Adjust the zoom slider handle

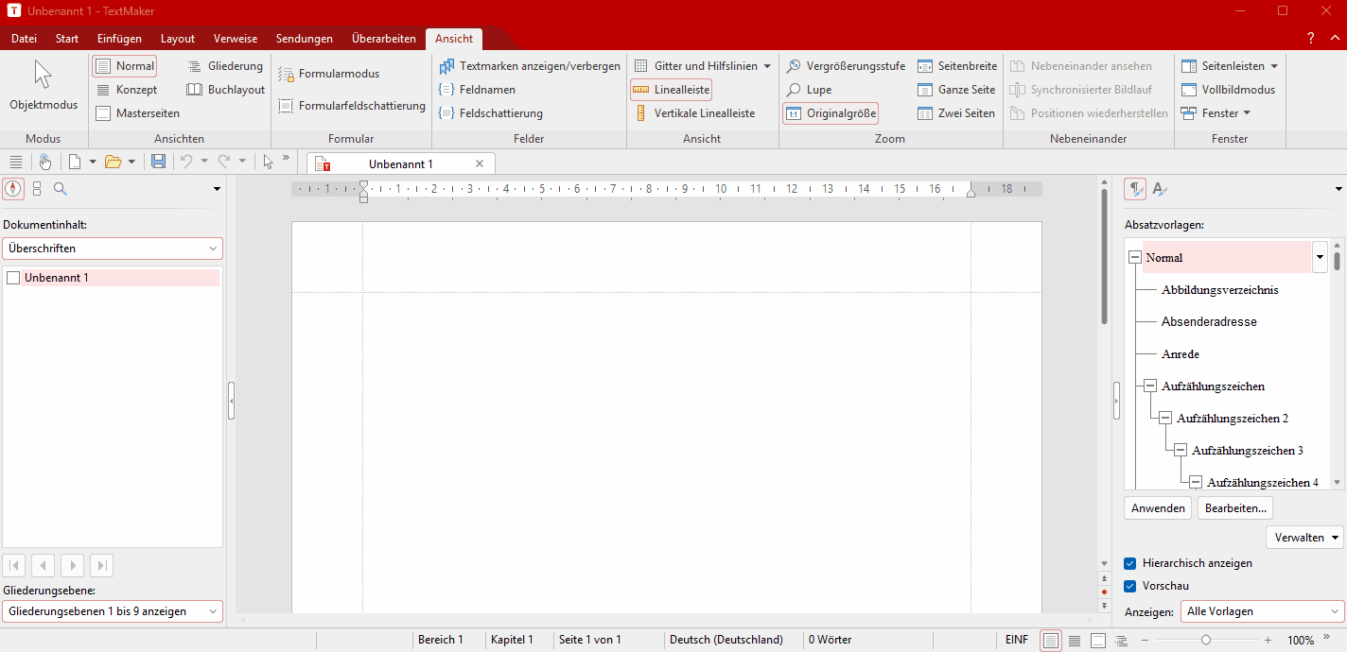(x=1205, y=641)
